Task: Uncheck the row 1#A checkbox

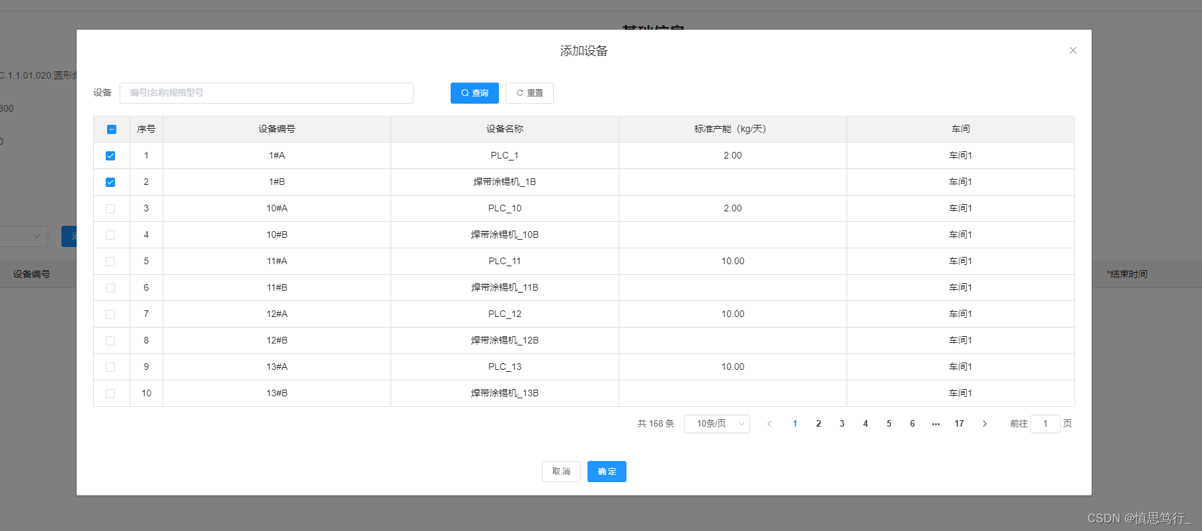Action: pyautogui.click(x=110, y=156)
